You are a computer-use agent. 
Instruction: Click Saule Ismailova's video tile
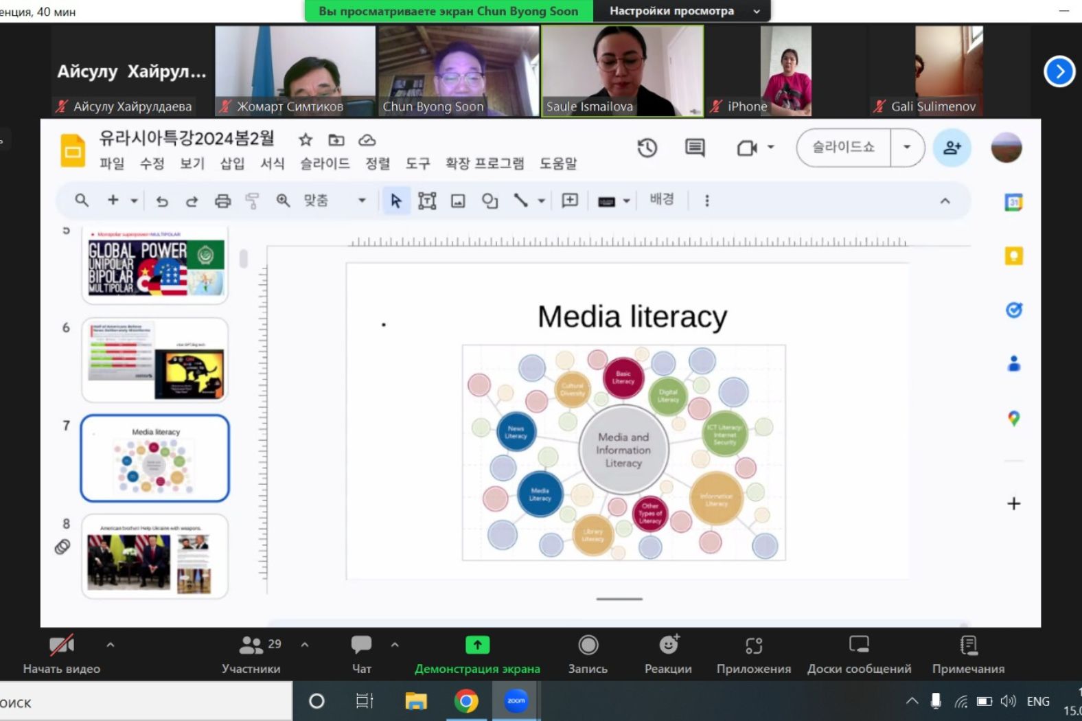tap(622, 71)
